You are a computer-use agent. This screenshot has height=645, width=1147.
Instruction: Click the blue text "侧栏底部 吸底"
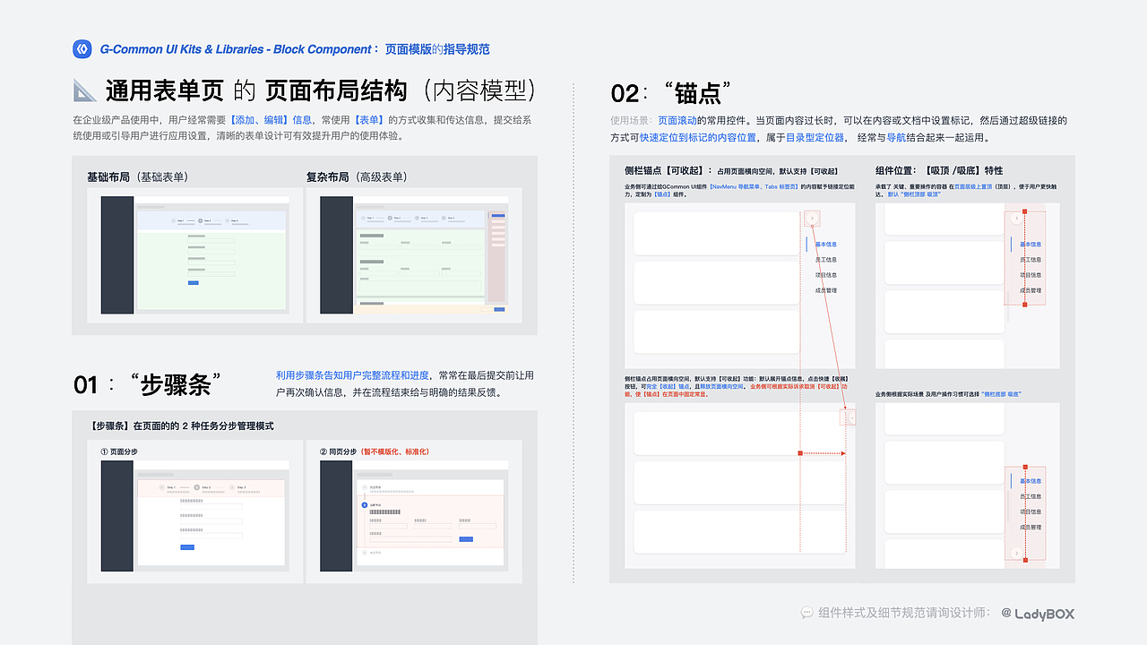[x=1002, y=394]
